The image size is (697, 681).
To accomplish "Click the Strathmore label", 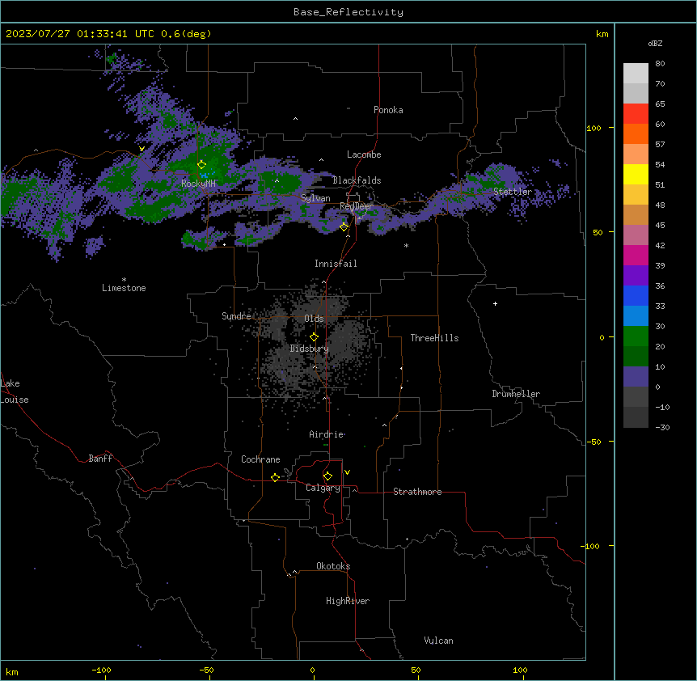I will (x=417, y=492).
